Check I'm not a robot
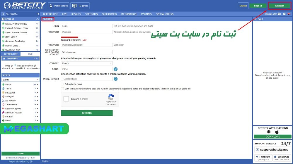 [x=66, y=99]
